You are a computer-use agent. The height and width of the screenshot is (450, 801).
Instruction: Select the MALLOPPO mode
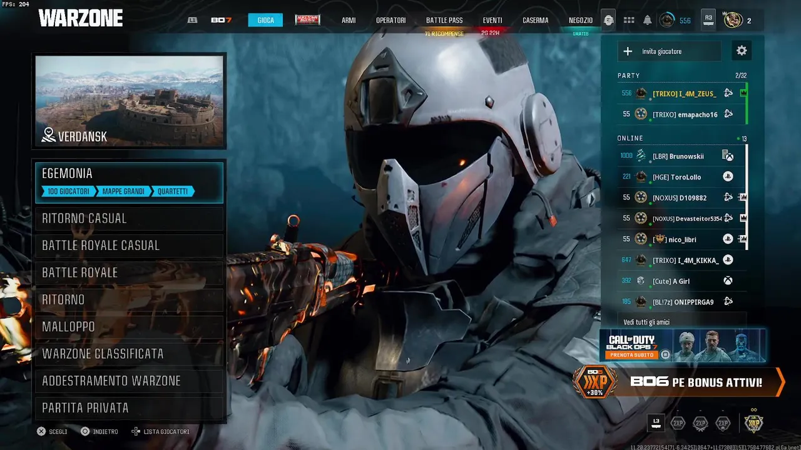[130, 326]
